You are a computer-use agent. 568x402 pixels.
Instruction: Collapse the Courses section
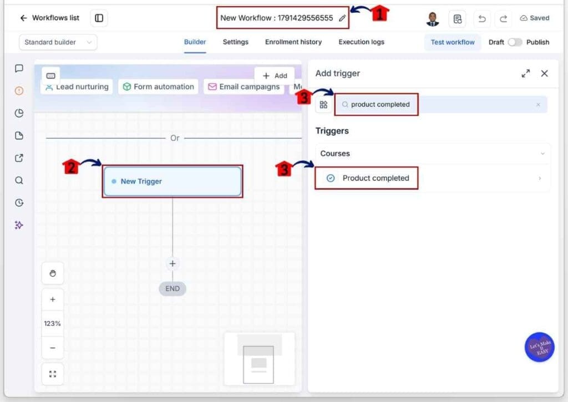point(433,154)
